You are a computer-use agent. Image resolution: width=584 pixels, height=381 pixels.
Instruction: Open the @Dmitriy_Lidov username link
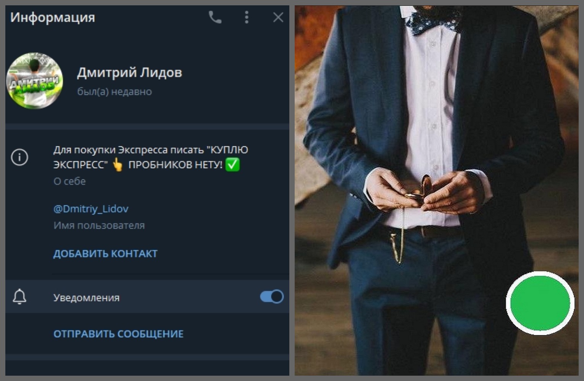(90, 208)
